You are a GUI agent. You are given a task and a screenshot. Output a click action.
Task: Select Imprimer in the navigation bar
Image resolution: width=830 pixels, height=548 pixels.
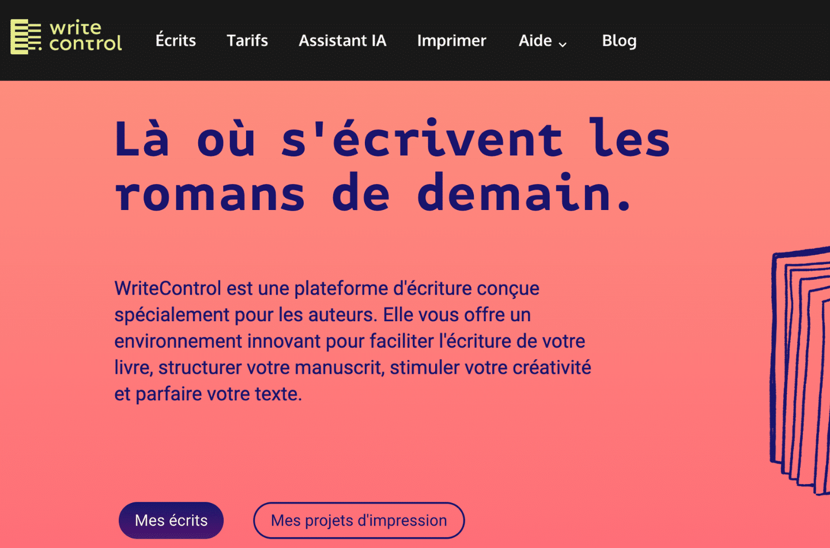pos(451,40)
